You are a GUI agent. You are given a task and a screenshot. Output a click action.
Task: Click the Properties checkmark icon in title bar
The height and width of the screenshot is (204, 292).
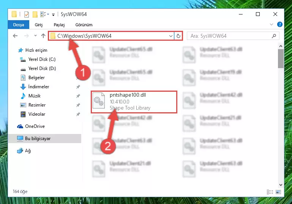[x=27, y=14]
